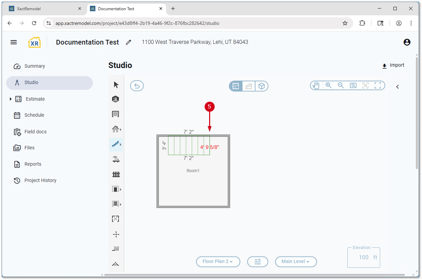Viewport: 422px width, 280px height.
Task: Click the zoom out magnifier
Action: tap(341, 85)
